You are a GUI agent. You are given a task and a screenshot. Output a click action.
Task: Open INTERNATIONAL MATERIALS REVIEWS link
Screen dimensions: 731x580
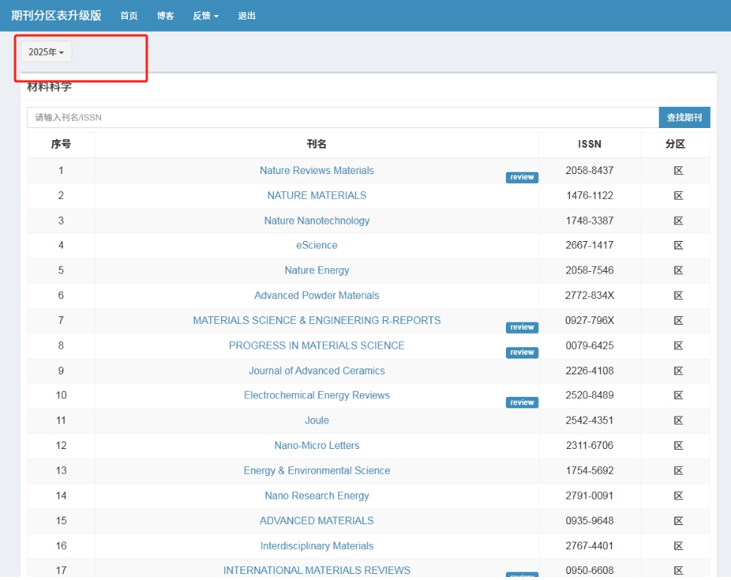tap(316, 571)
